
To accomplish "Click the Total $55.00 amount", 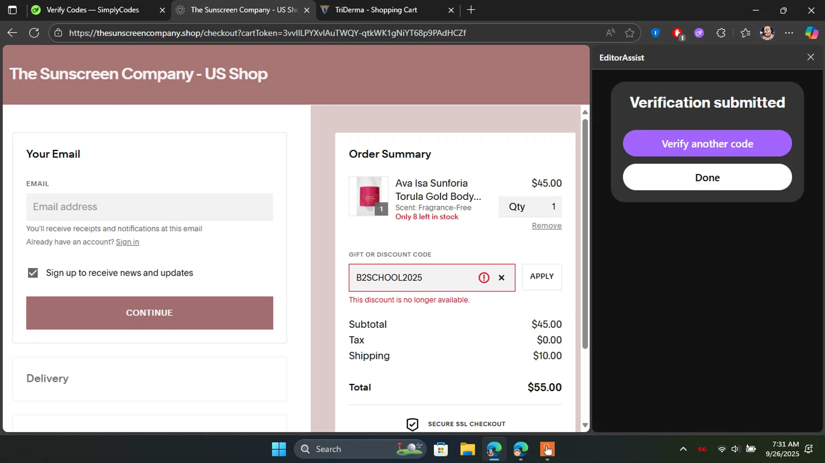I will (544, 388).
